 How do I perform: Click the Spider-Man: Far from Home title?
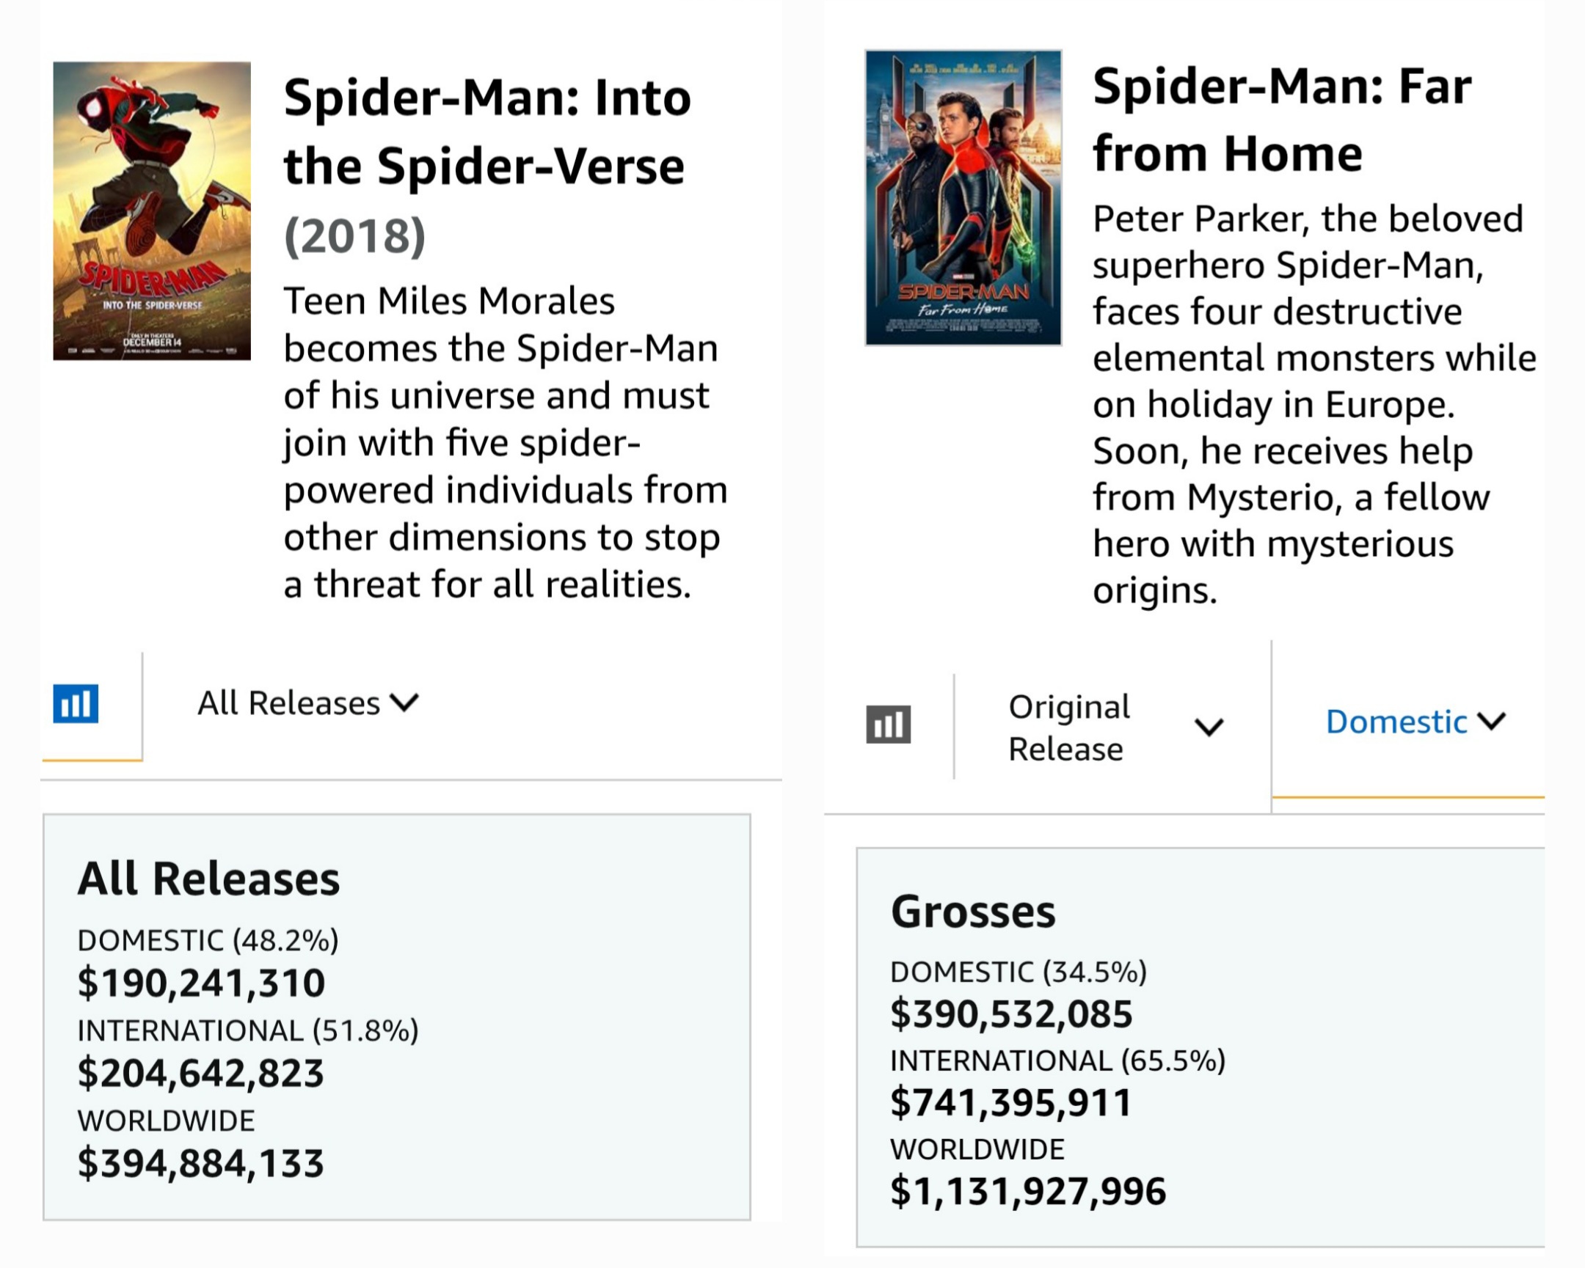pyautogui.click(x=1282, y=120)
